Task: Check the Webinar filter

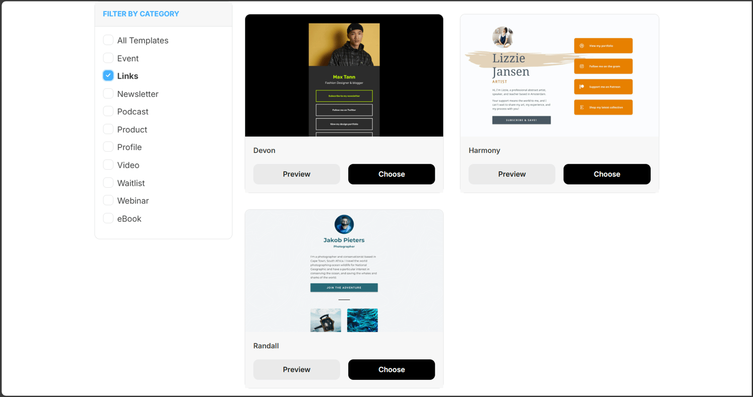Action: [x=108, y=200]
